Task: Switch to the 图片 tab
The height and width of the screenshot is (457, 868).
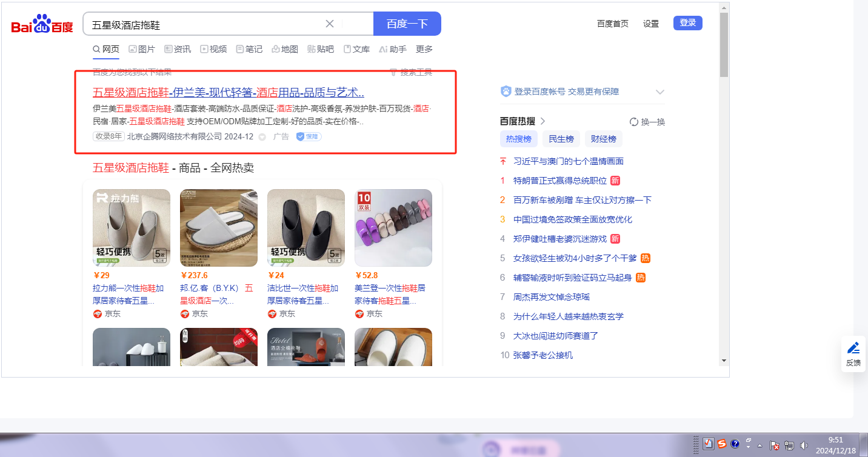Action: coord(142,49)
